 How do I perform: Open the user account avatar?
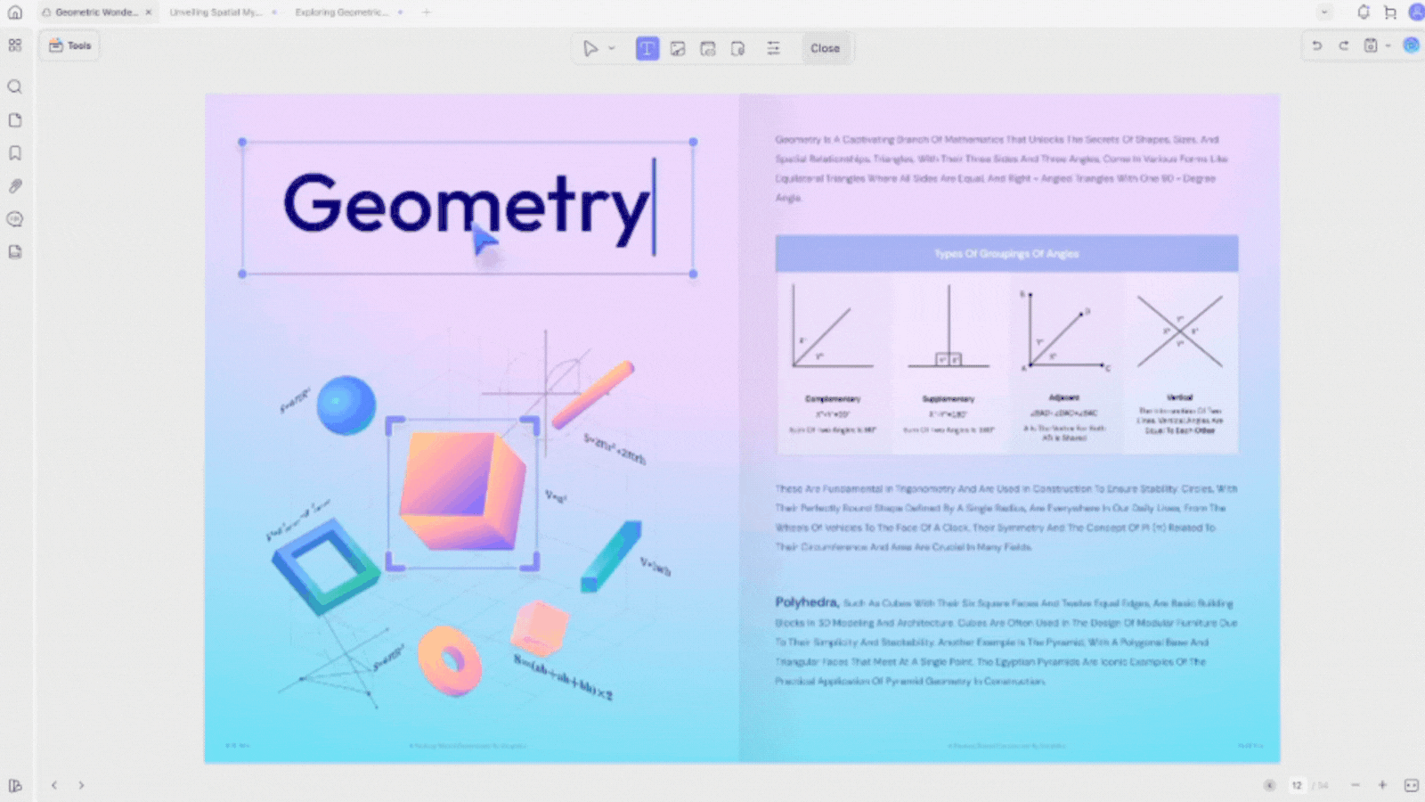1416,12
